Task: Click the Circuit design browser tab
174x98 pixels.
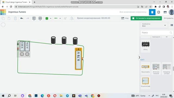Action: 16,2
